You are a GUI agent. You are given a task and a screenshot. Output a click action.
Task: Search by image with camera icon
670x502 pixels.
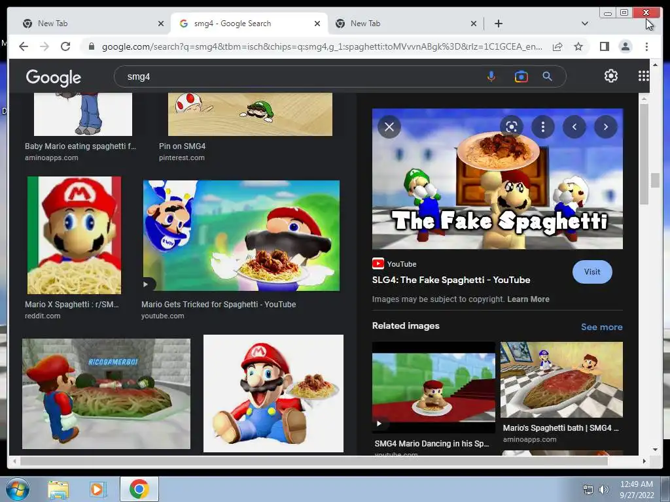click(x=521, y=76)
